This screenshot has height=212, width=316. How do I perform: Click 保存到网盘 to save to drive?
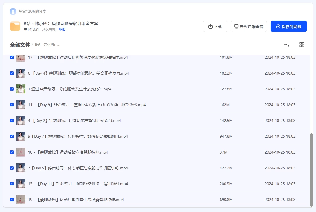click(289, 26)
